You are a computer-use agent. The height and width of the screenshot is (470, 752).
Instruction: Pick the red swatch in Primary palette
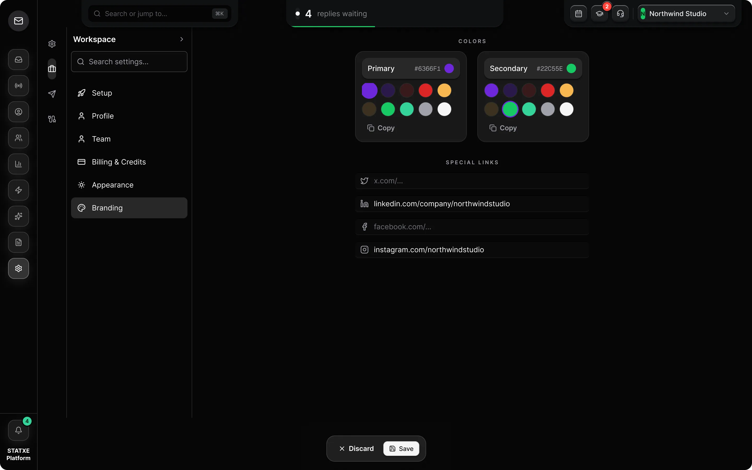point(425,90)
